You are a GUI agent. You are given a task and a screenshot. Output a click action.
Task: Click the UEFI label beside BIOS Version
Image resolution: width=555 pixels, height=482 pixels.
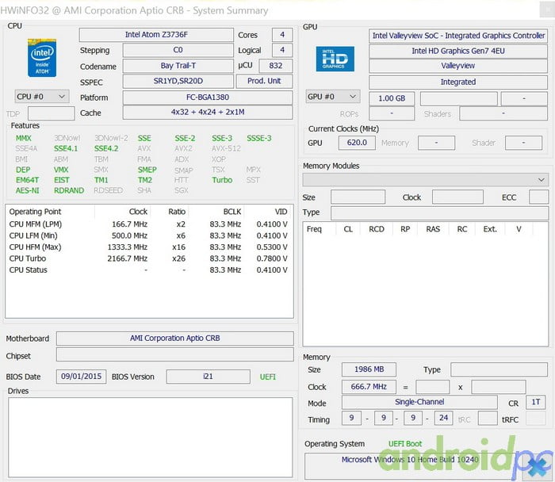tap(268, 377)
